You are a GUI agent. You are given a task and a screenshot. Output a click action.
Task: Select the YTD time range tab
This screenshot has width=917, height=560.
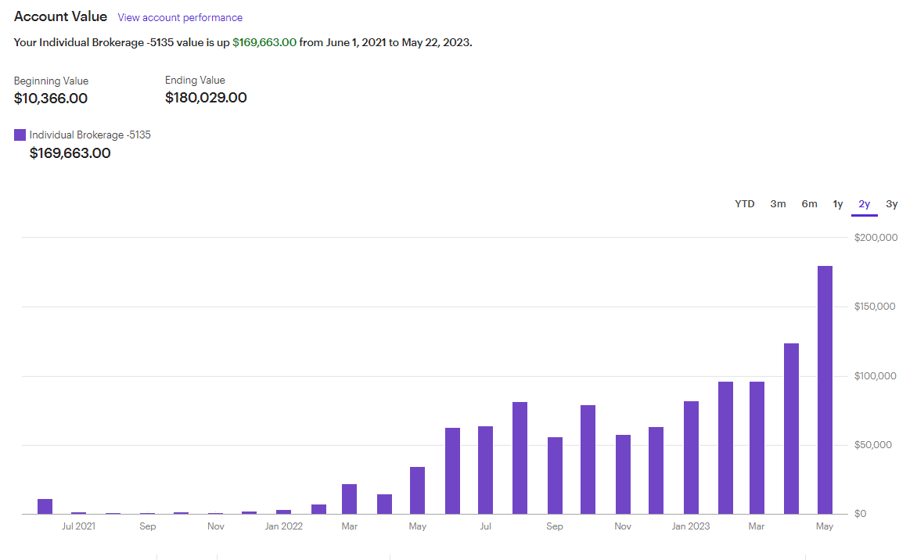(745, 204)
